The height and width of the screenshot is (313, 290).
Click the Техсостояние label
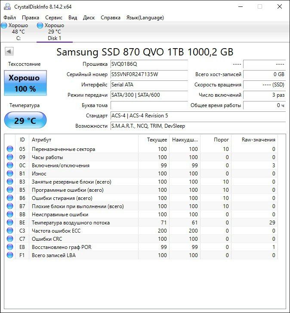tap(24, 64)
